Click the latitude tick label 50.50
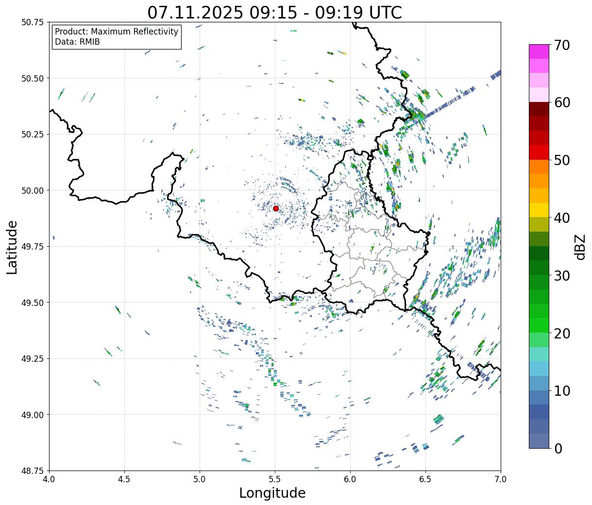 33,78
